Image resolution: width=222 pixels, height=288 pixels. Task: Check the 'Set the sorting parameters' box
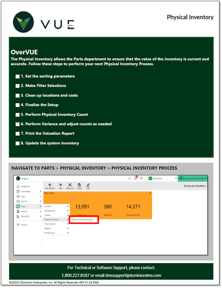(17, 76)
